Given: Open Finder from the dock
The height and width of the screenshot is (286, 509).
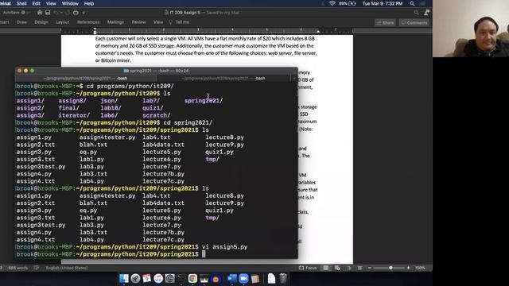Looking at the screenshot, I should 124,278.
